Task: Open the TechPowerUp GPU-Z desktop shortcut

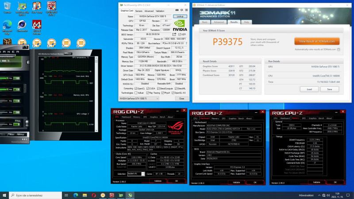Action: 22,9
